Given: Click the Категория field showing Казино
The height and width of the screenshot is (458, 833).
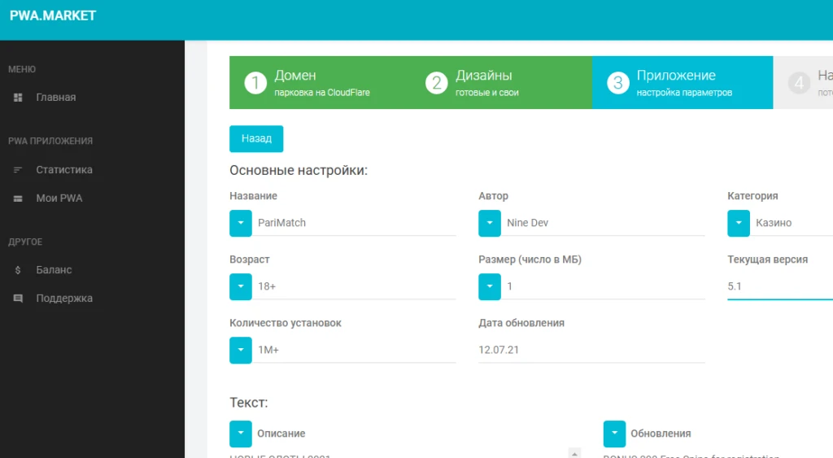Looking at the screenshot, I should (x=792, y=223).
